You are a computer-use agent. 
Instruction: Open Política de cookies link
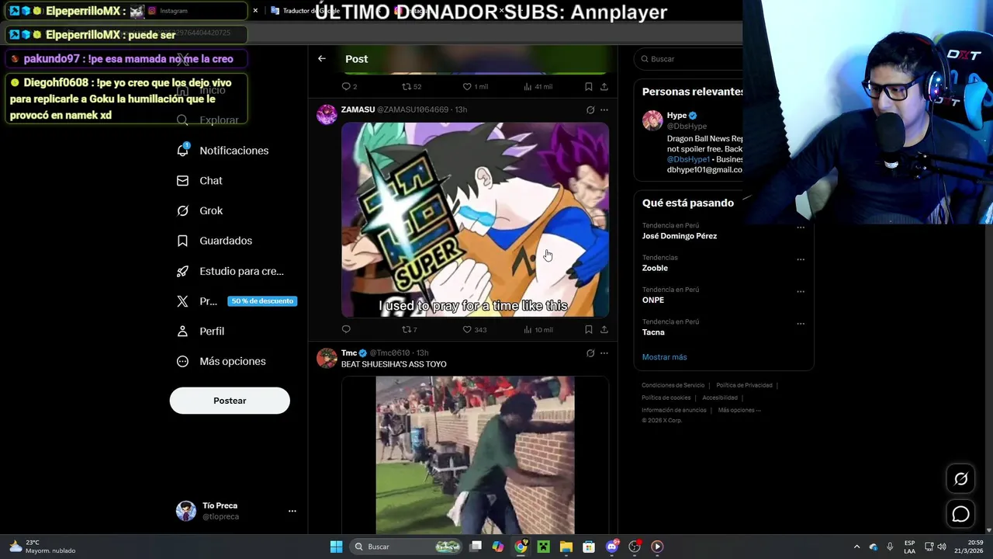pos(666,398)
